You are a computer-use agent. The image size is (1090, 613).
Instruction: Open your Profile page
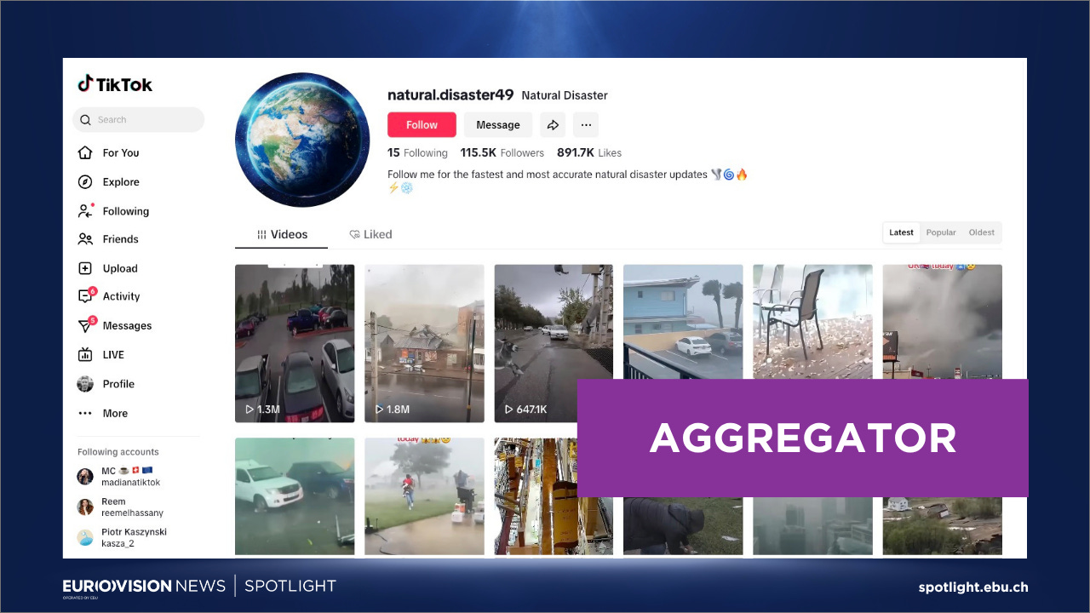[119, 384]
